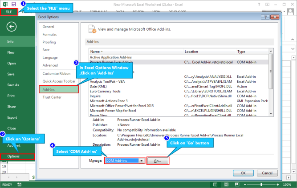Viewport: 297px width, 188px height.
Task: Switch to Normal view in status bar
Action: click(215, 184)
